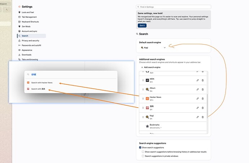Select Search in the settings sidebar
The image size is (249, 163).
click(x=31, y=36)
